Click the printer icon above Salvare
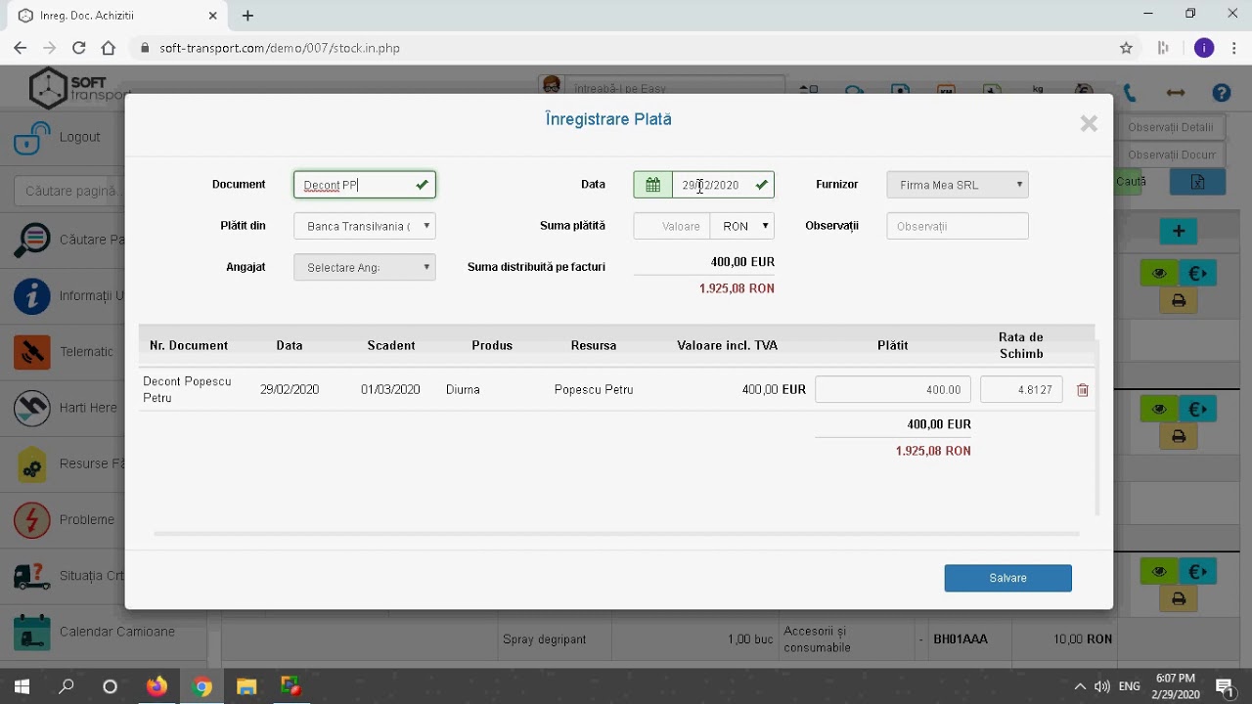This screenshot has height=704, width=1252. point(1179,598)
